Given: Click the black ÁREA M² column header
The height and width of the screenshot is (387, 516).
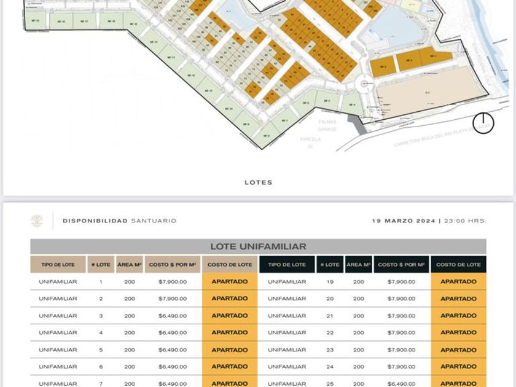Looking at the screenshot, I should click(359, 265).
